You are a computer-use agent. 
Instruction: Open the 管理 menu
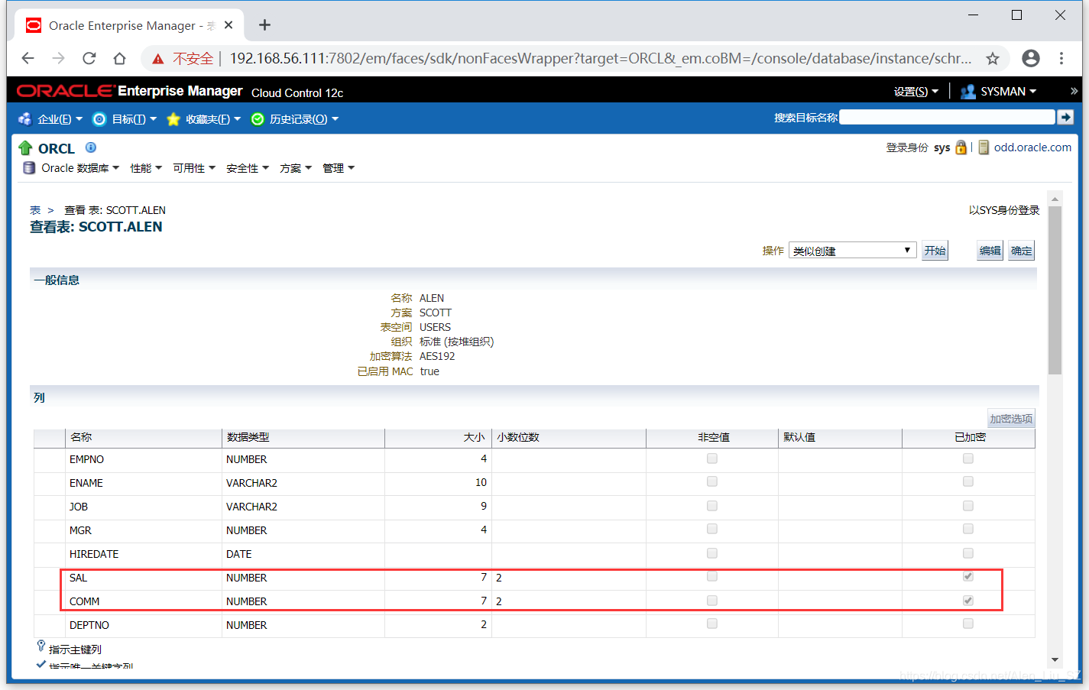click(339, 168)
